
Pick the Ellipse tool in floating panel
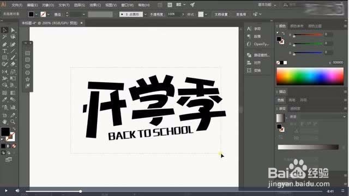pos(28,66)
